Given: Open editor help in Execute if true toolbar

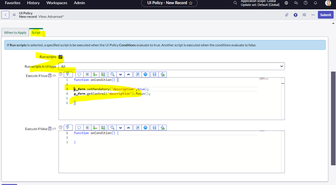Looking at the screenshot, I should click(x=145, y=74).
